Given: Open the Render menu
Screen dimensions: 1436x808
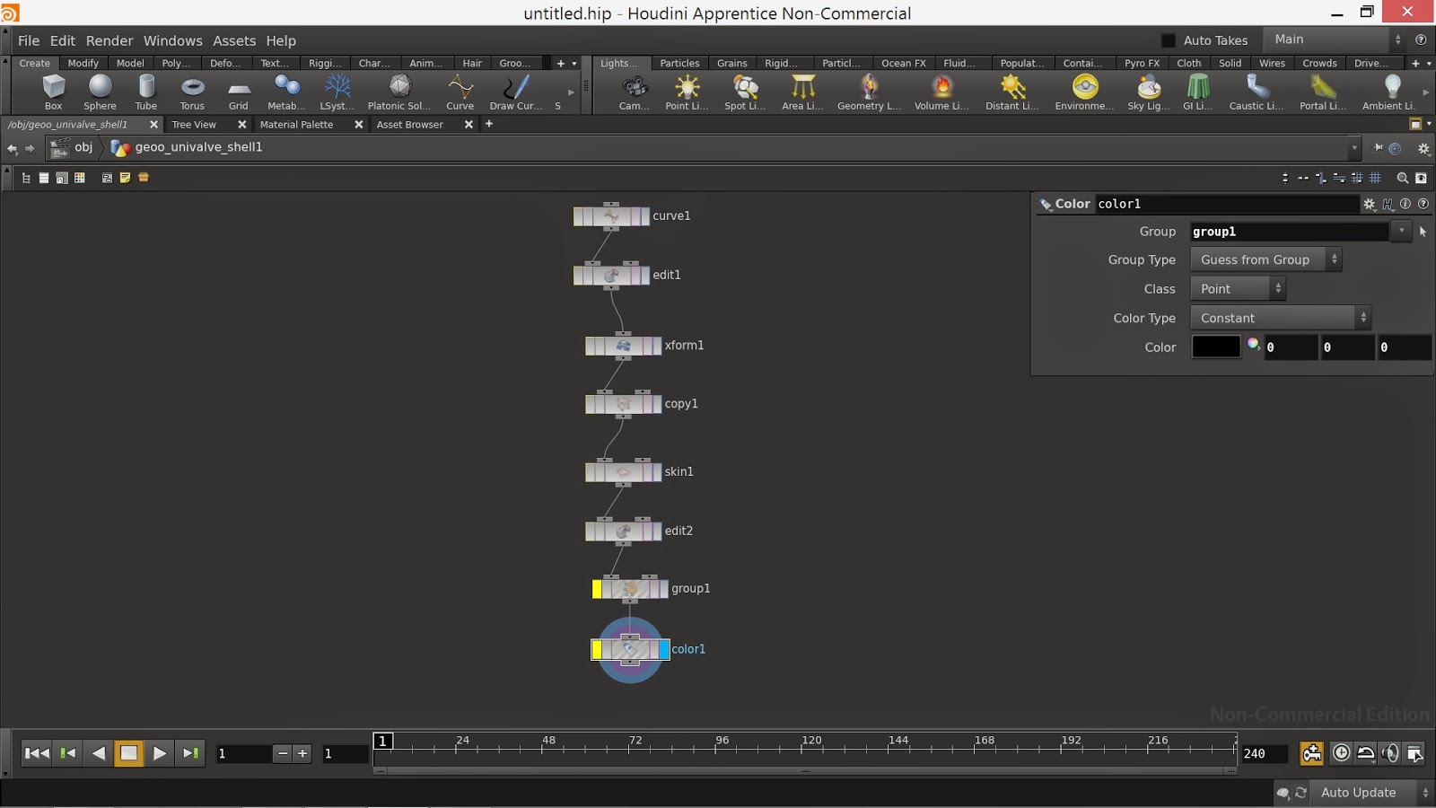Looking at the screenshot, I should point(109,40).
